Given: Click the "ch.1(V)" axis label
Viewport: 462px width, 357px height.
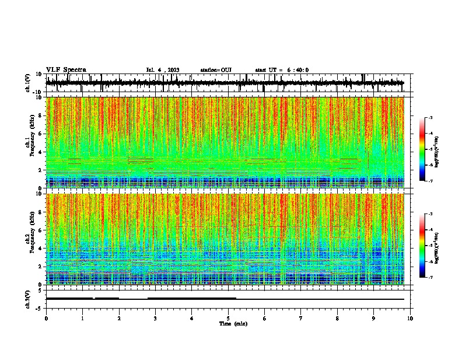Looking at the screenshot, I should point(28,83).
